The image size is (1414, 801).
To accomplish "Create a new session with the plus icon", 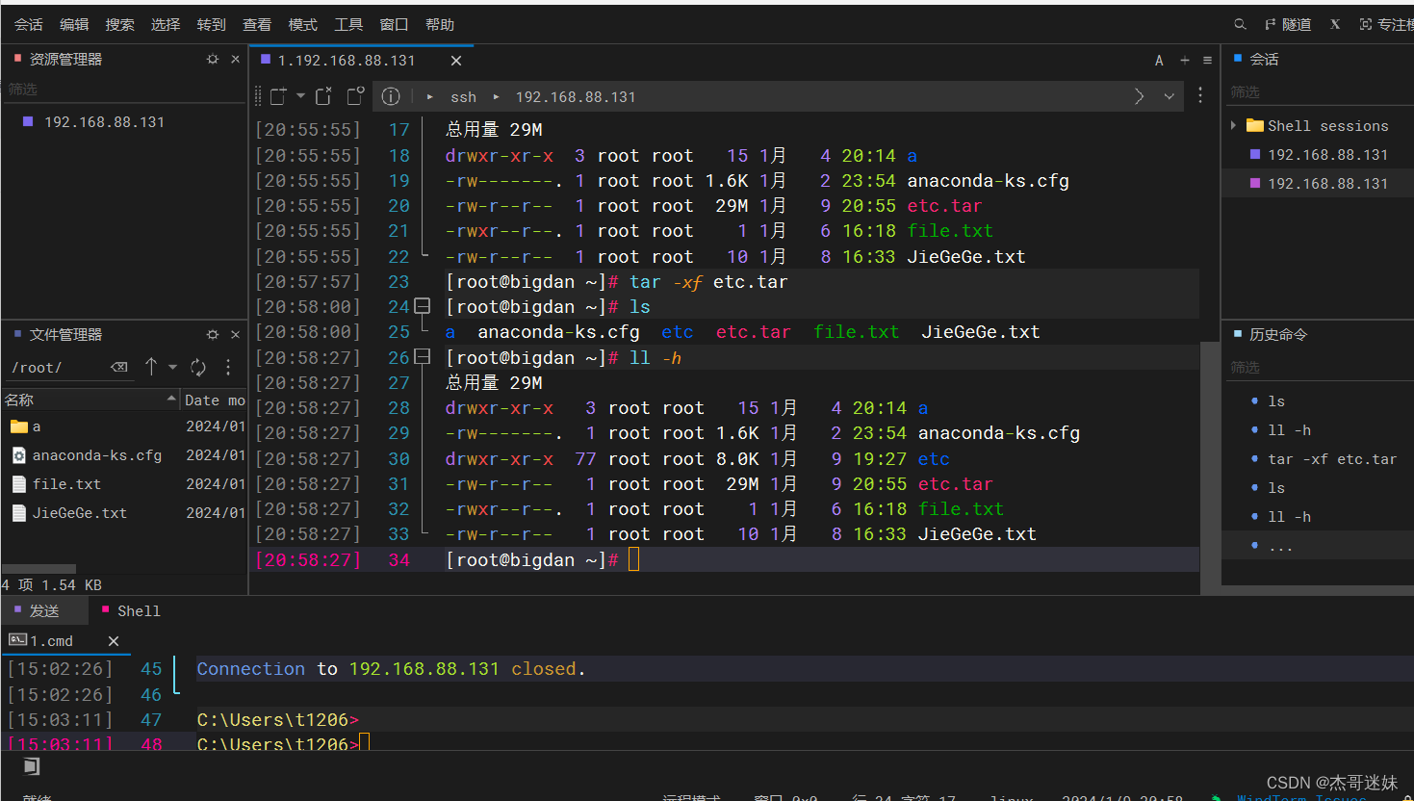I will 1184,60.
